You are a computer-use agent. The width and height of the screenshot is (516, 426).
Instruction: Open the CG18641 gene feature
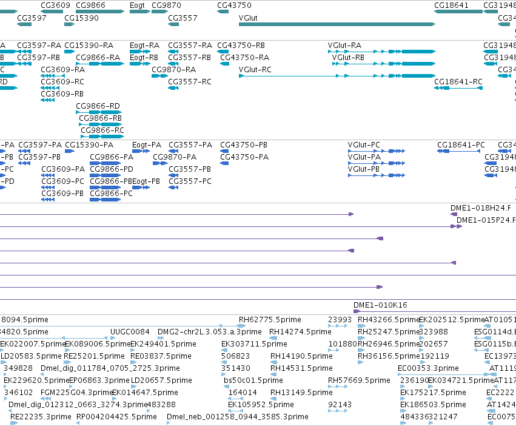458,12
